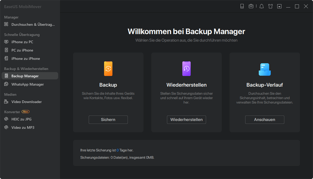Click the Wiederherstellen button
The width and height of the screenshot is (313, 179).
pyautogui.click(x=187, y=120)
